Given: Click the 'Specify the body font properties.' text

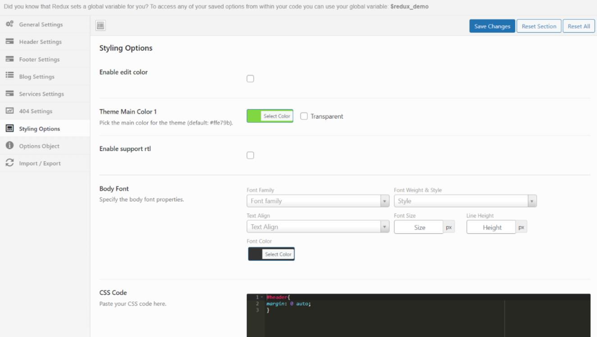Looking at the screenshot, I should click(x=141, y=199).
